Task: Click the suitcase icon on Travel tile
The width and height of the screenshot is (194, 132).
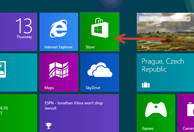Action: point(146,85)
